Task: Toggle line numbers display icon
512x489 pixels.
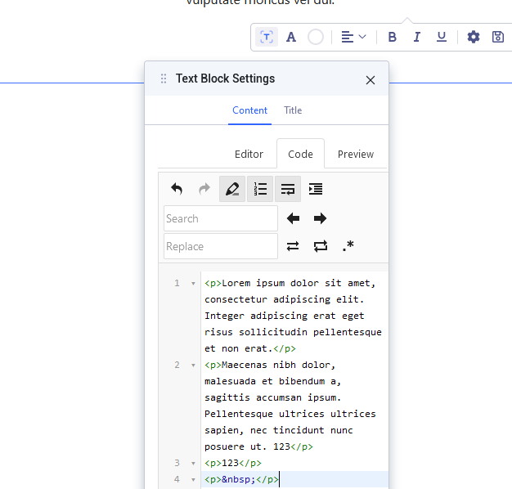Action: pyautogui.click(x=260, y=189)
